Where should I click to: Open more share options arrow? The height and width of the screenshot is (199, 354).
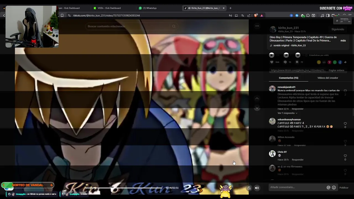tap(345, 62)
